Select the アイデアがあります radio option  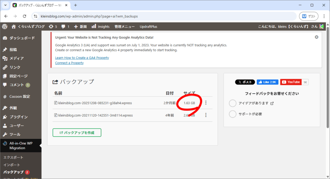tap(233, 103)
